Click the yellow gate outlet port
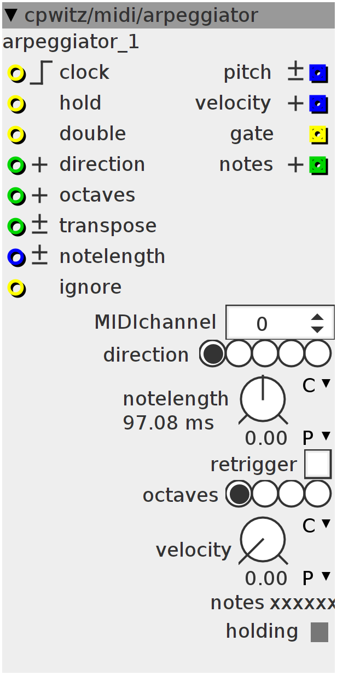The image size is (337, 675). 318,135
